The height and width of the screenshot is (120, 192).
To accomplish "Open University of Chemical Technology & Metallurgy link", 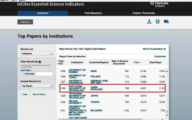I will [x=77, y=111].
